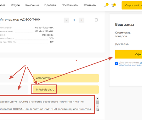This screenshot has width=142, height=120.
Task: Open the Контакты menu item
Action: tap(90, 5)
